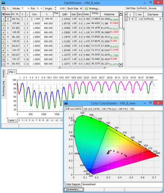This screenshot has width=164, height=193.
Task: Adjust the row 1 C column spinner
Action: [x=22, y=19]
